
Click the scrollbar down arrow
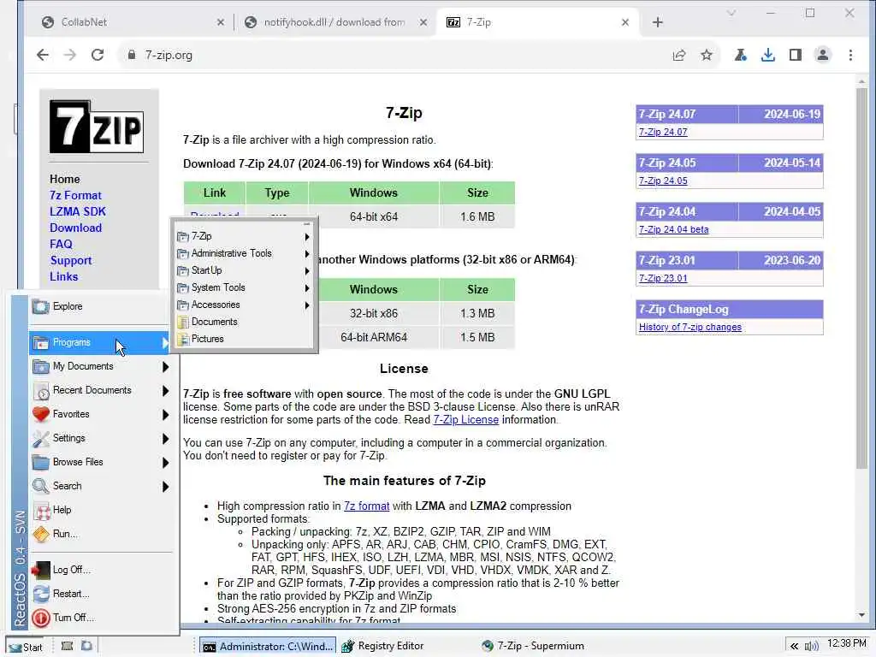click(x=861, y=616)
